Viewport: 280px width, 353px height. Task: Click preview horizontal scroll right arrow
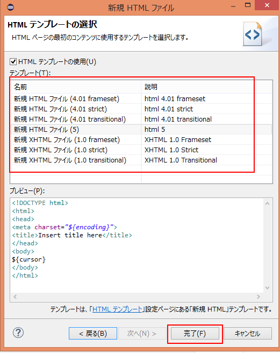[x=258, y=296]
